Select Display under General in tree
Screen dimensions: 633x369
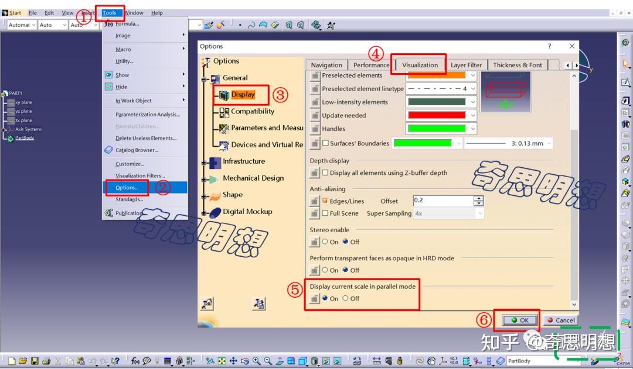(243, 95)
